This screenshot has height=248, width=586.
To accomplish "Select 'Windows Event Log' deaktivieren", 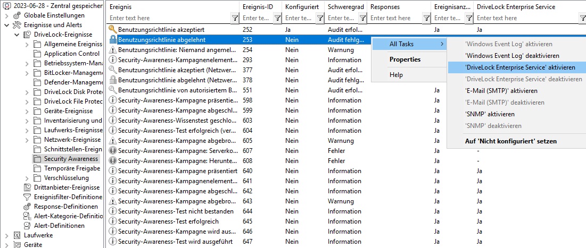I will [x=516, y=56].
